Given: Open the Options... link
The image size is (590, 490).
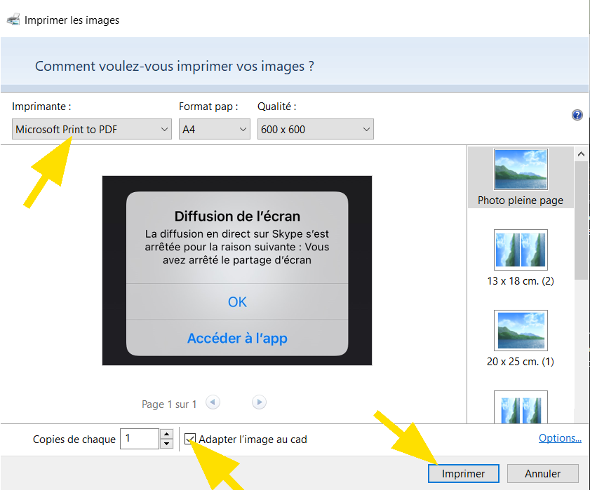Looking at the screenshot, I should point(559,438).
